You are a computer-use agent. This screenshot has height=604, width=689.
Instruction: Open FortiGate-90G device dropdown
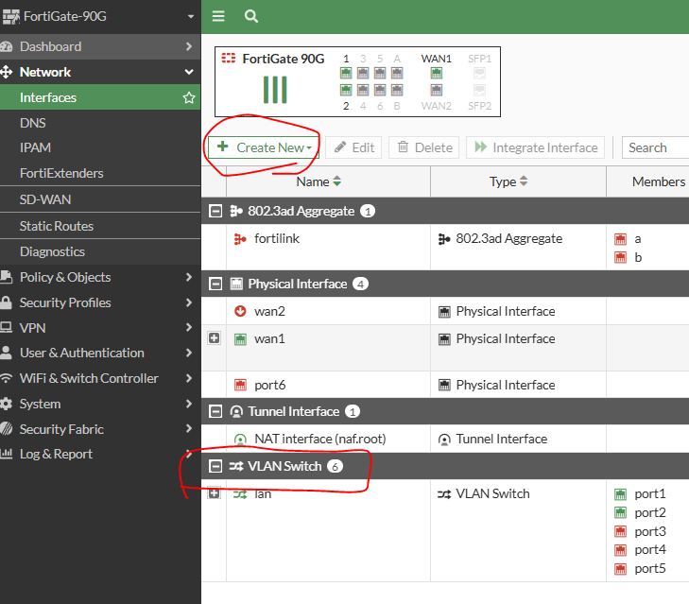(x=100, y=17)
